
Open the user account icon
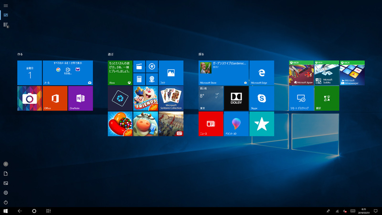tap(6, 164)
